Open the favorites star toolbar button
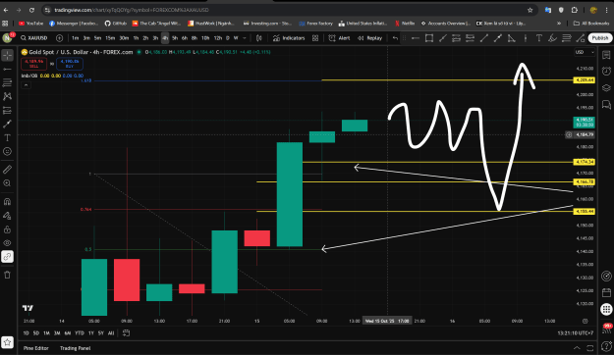 [8, 342]
